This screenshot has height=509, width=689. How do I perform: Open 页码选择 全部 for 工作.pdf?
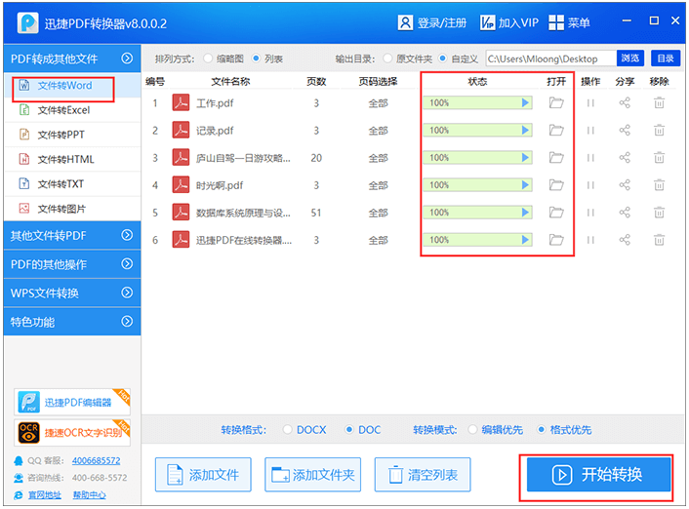[378, 103]
